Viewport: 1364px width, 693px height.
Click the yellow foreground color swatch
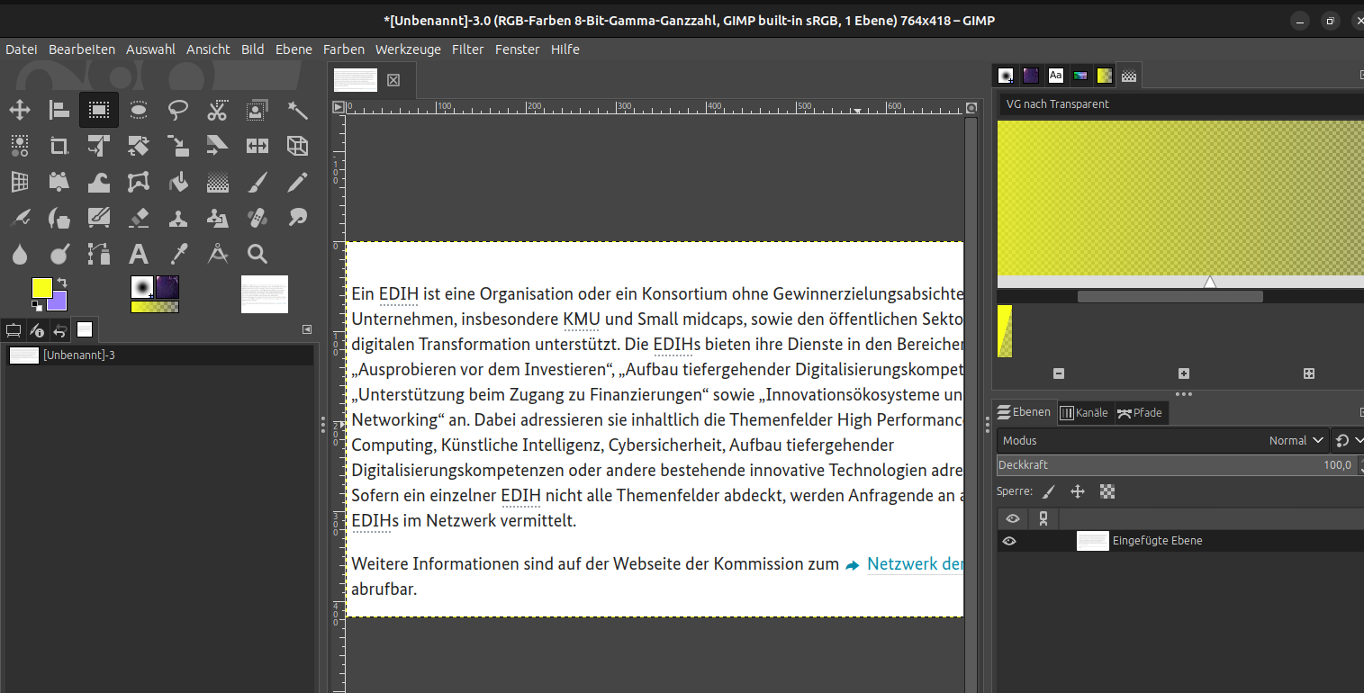tap(42, 288)
